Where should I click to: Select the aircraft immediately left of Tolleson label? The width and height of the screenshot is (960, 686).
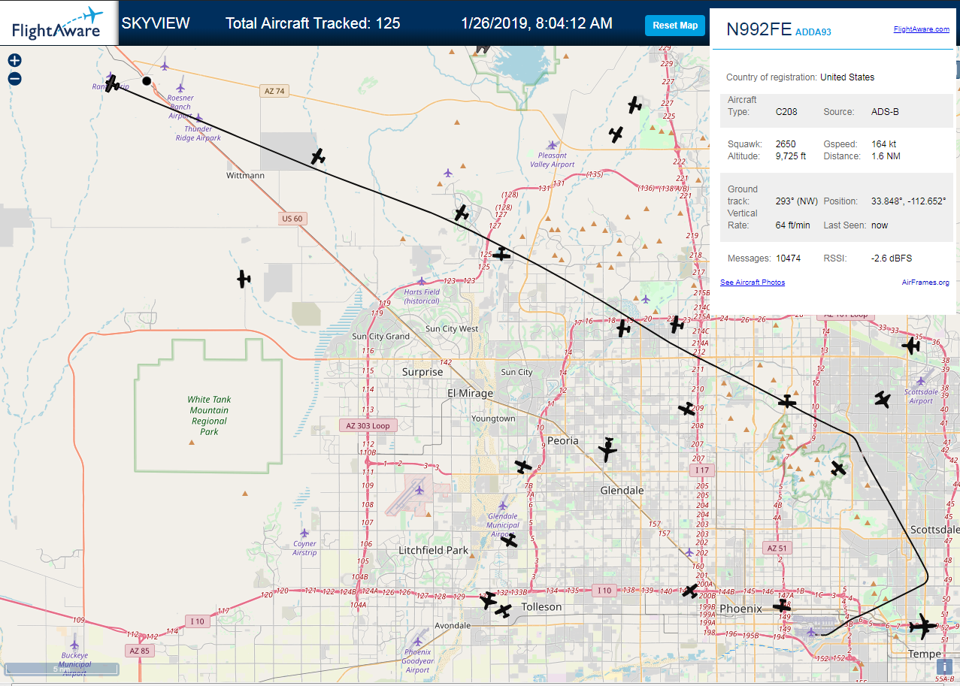[x=504, y=611]
